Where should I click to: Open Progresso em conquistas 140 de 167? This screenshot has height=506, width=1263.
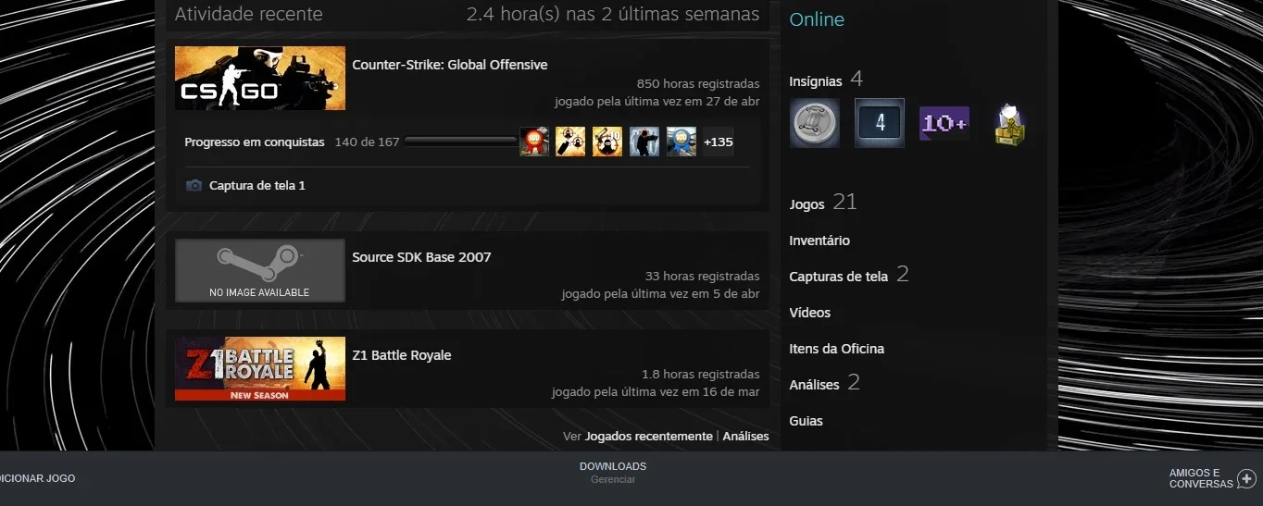click(292, 142)
